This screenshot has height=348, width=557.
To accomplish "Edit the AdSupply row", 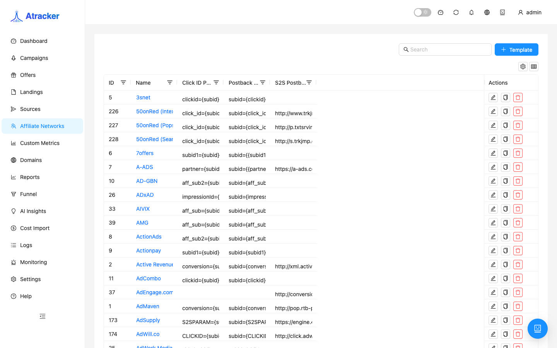I will click(493, 320).
